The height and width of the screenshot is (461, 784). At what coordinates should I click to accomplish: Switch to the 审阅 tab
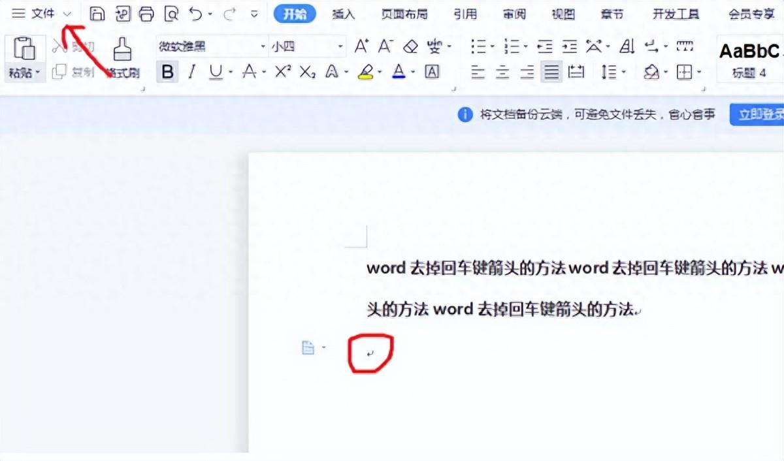coord(515,14)
